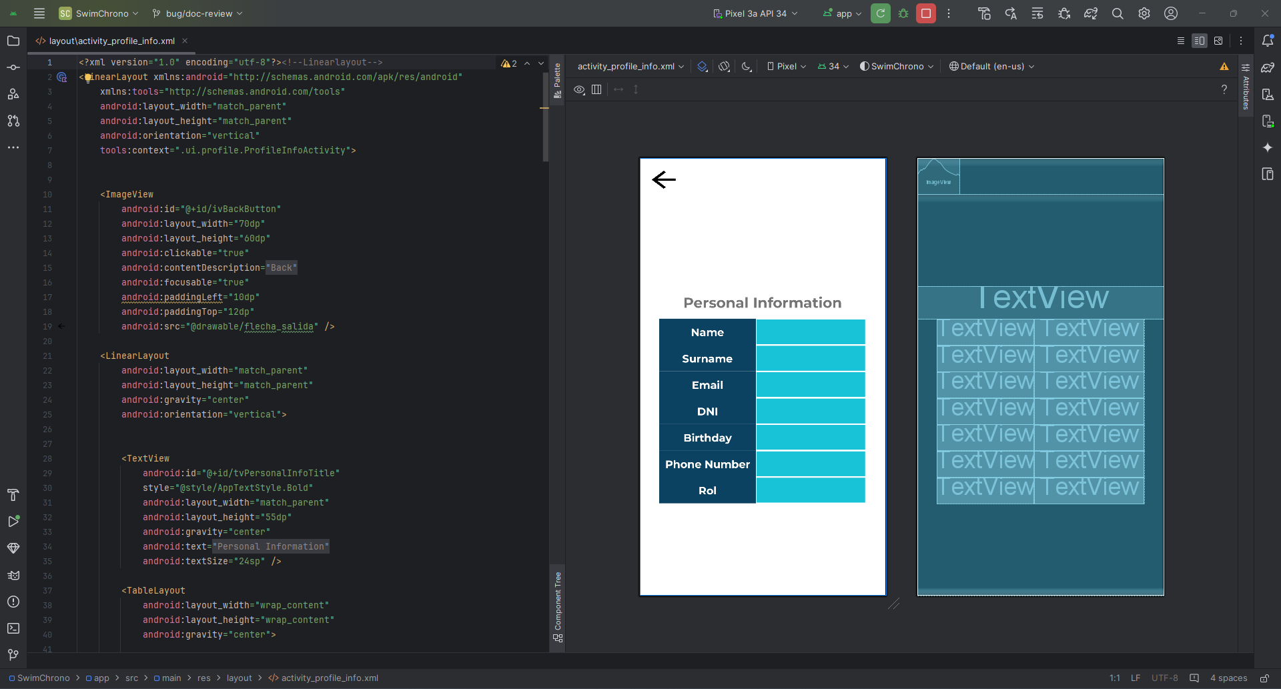The image size is (1281, 689).
Task: Expand the SwimChrono project dropdown
Action: pos(99,13)
